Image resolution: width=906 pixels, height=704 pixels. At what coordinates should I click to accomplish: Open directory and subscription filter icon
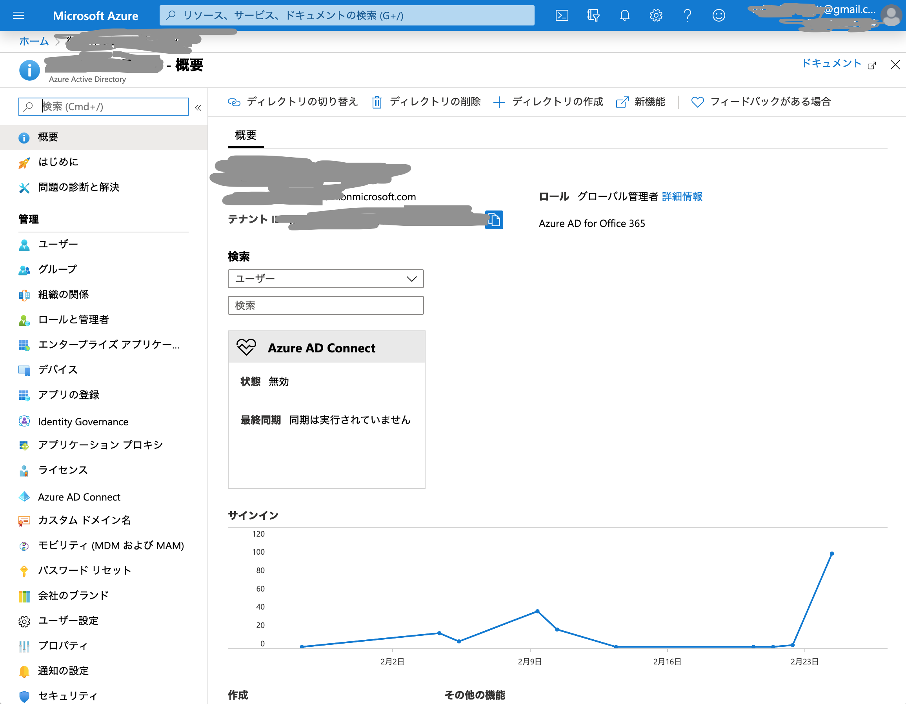tap(593, 15)
